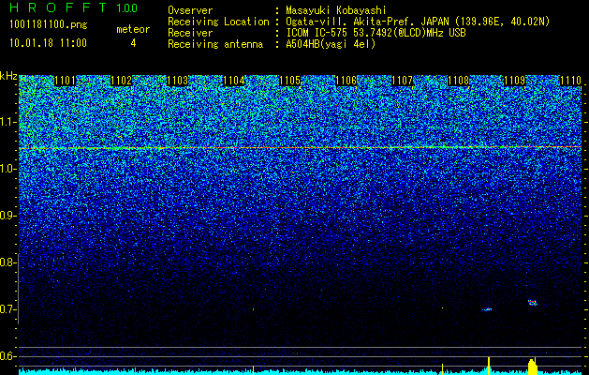589x375 pixels.
Task: Click the 0.8 frequency axis label
Action: (7, 262)
